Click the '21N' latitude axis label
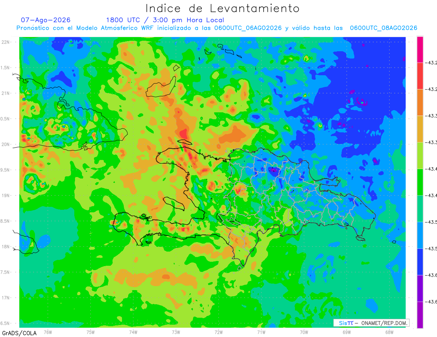The width and height of the screenshot is (437, 337). pyautogui.click(x=5, y=93)
